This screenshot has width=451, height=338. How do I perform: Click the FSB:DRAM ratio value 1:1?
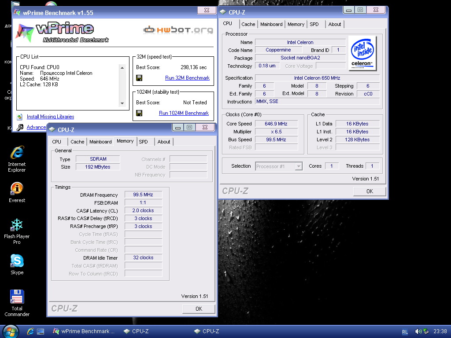143,202
